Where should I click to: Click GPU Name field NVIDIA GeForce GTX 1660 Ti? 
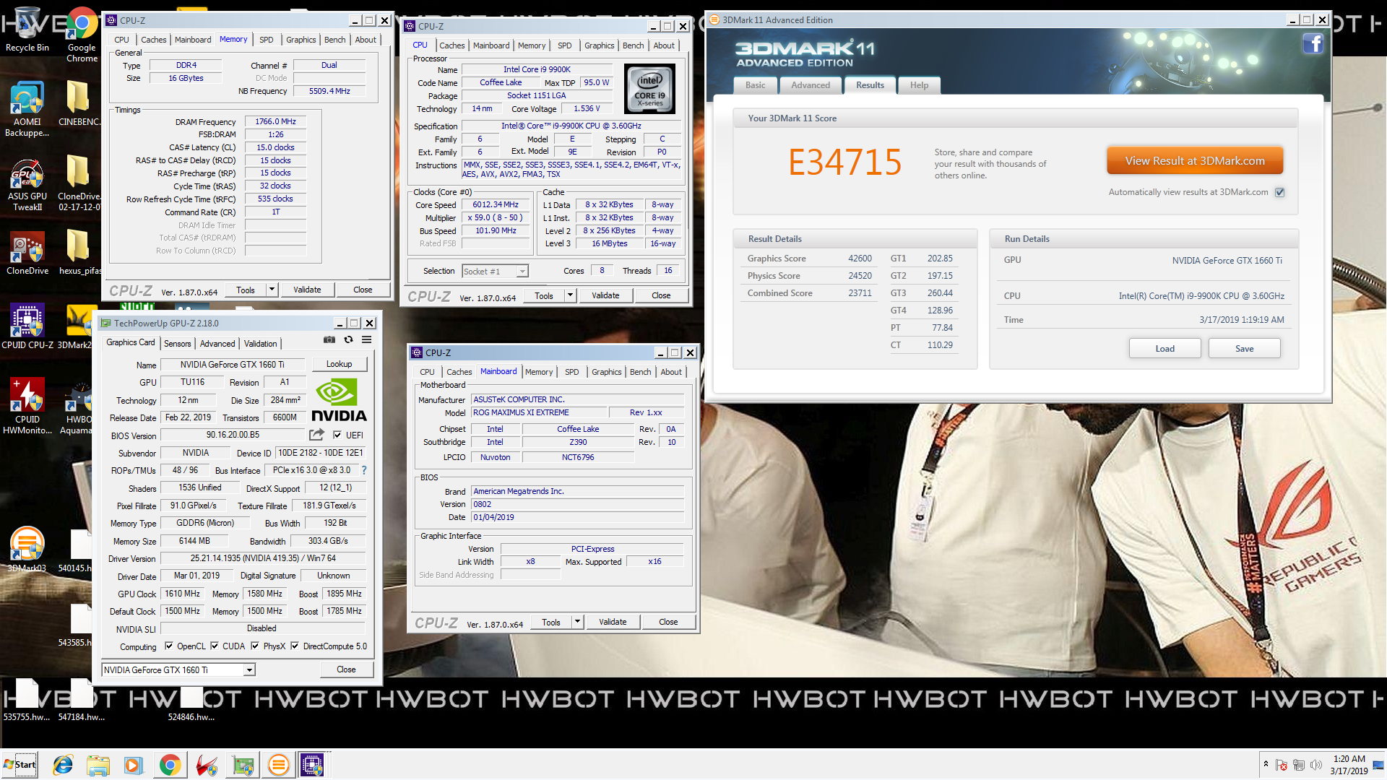tap(232, 365)
